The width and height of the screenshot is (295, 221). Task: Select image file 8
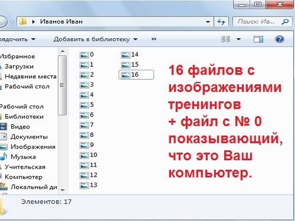[x=87, y=135]
